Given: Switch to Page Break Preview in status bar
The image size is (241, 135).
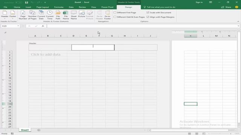Looking at the screenshot, I should click(204, 133).
